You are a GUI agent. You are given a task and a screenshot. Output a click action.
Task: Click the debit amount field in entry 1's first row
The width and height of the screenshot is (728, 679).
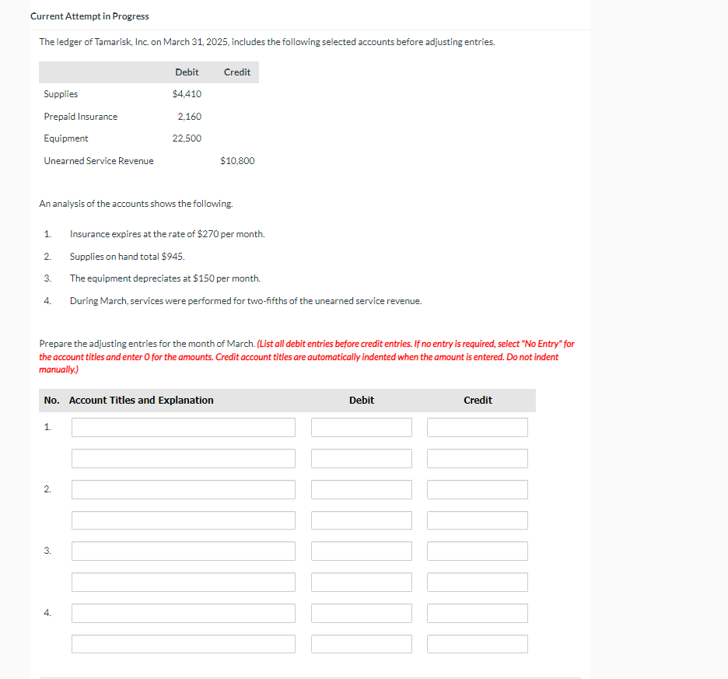tap(361, 427)
